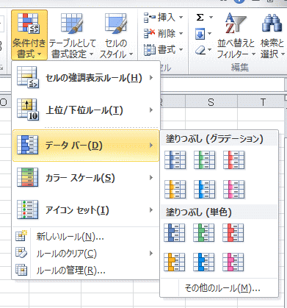The image size is (287, 308).
Task: Open 上位/下位ルール submenu
Action: (x=86, y=110)
